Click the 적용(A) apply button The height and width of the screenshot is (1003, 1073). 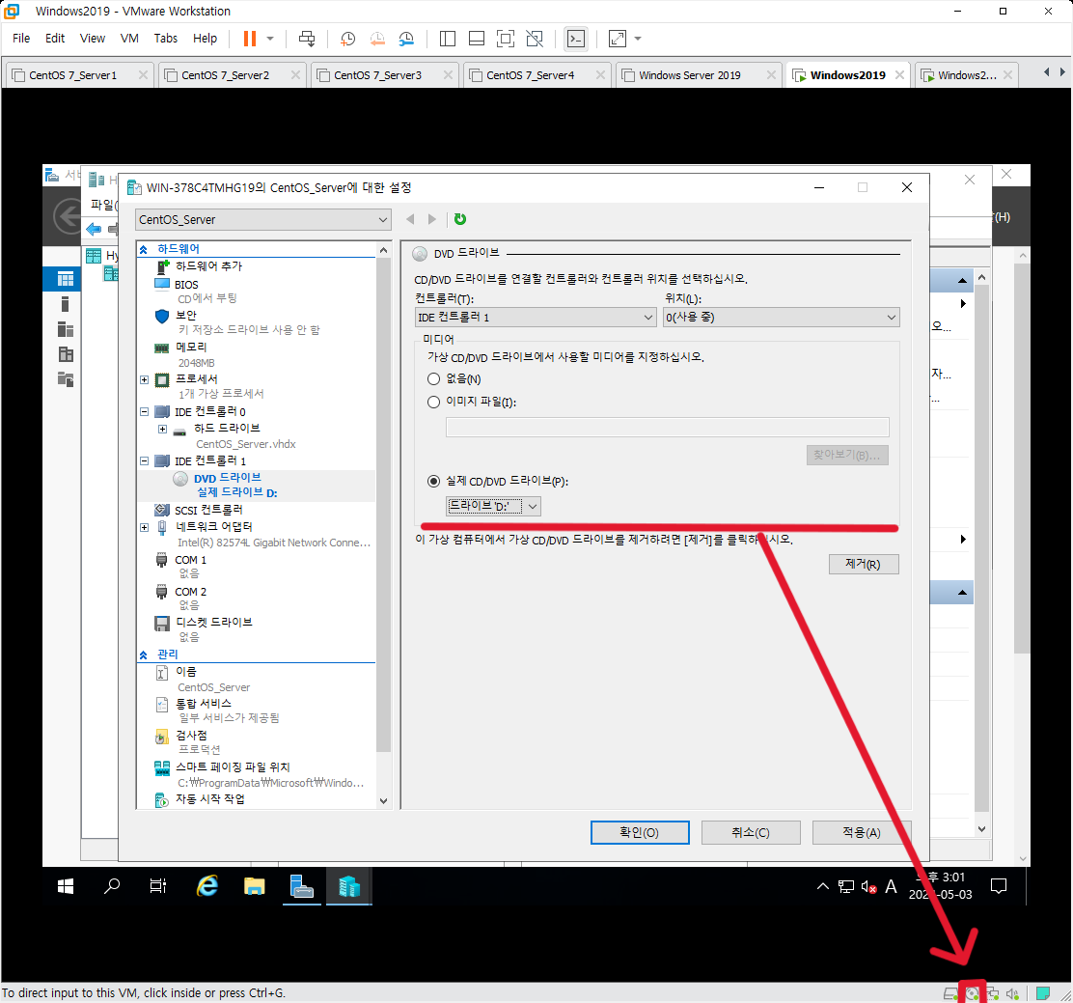(x=862, y=832)
